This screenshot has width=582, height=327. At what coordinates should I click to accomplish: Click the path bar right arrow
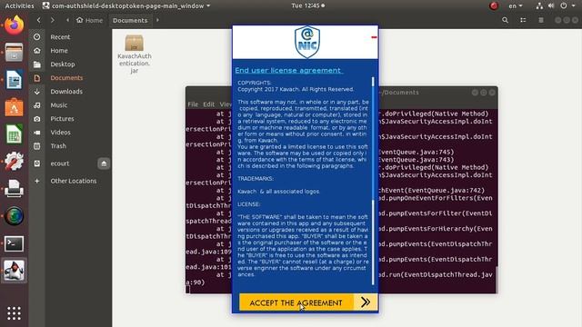(157, 20)
